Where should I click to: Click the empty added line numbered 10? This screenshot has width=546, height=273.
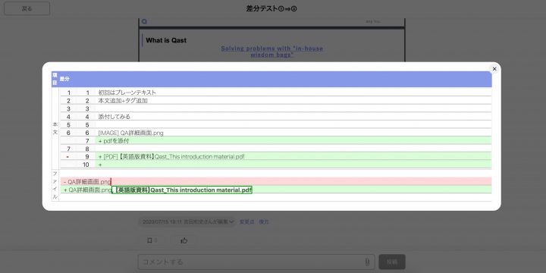pos(276,165)
